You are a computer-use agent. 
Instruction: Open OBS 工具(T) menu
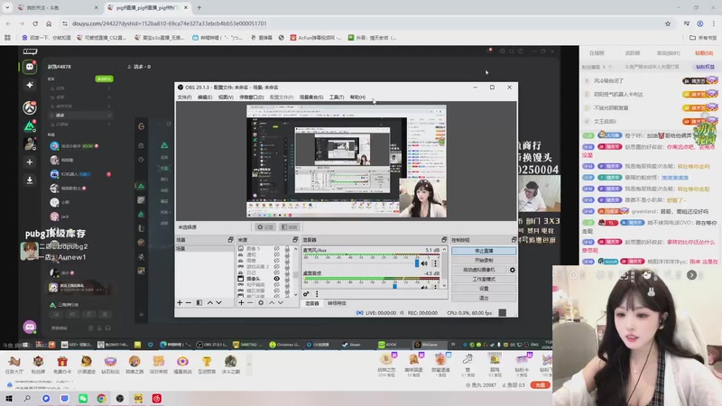[x=337, y=97]
